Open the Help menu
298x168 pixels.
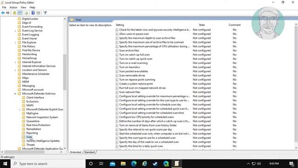[32, 7]
